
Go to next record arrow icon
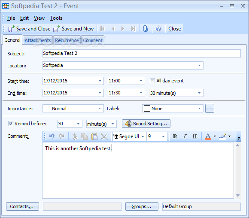pyautogui.click(x=123, y=29)
